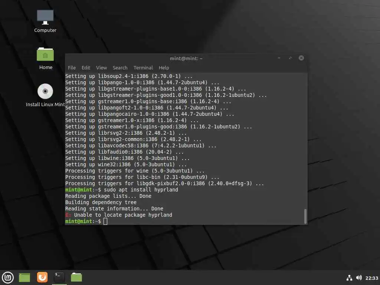380x285 pixels.
Task: Maximize the terminal window
Action: pyautogui.click(x=290, y=58)
